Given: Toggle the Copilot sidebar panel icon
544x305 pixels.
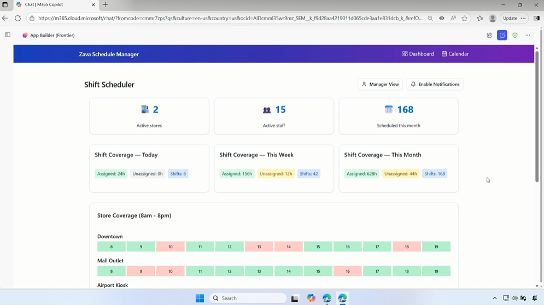Looking at the screenshot, I should click(x=8, y=35).
